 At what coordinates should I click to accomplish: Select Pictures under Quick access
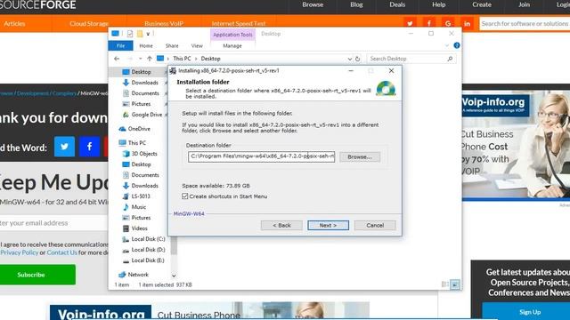(141, 104)
